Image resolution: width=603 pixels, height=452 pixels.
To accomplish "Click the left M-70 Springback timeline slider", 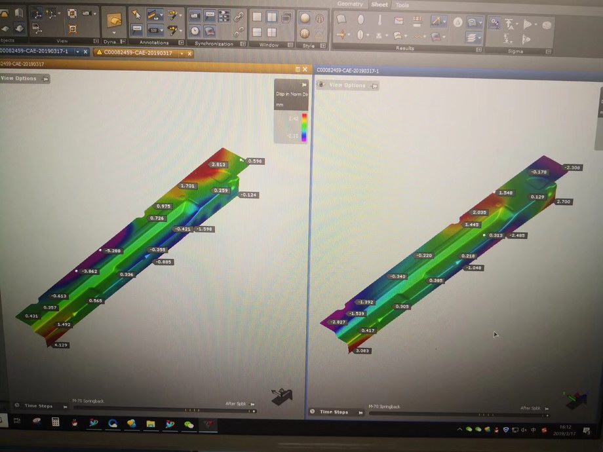I will 164,410.
